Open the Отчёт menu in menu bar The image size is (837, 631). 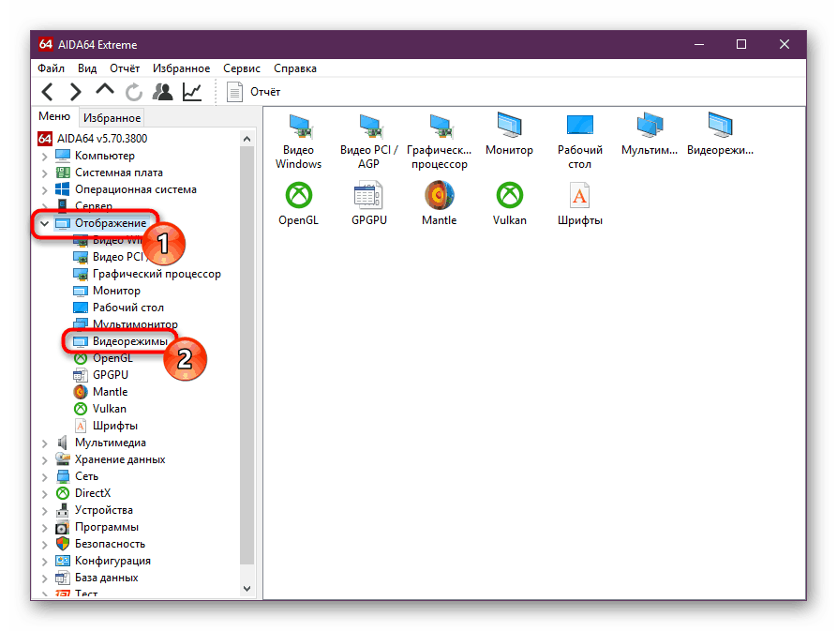tap(125, 68)
